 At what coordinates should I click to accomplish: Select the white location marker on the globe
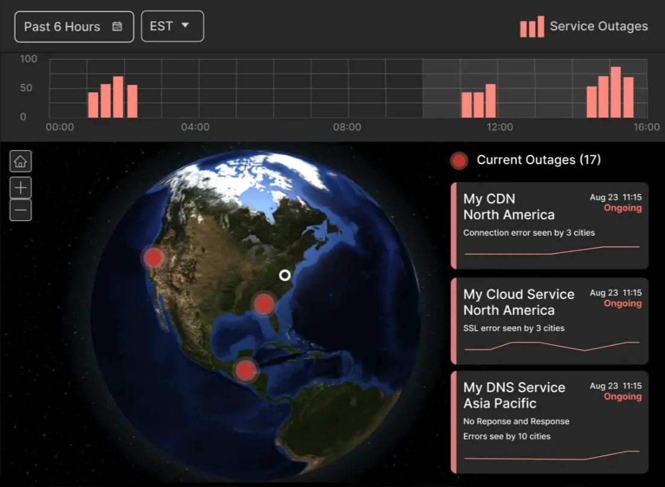coord(285,275)
